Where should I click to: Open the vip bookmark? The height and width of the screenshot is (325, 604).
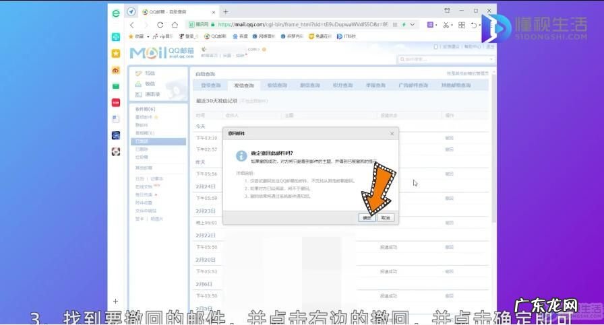162,36
